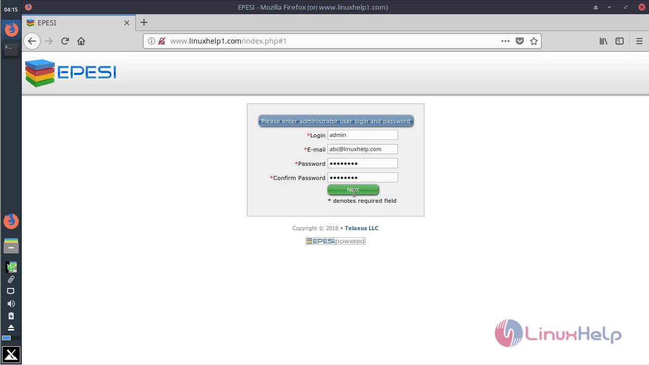Screen dimensions: 649x365
Task: Click the EPESI powered badge
Action: click(336, 241)
